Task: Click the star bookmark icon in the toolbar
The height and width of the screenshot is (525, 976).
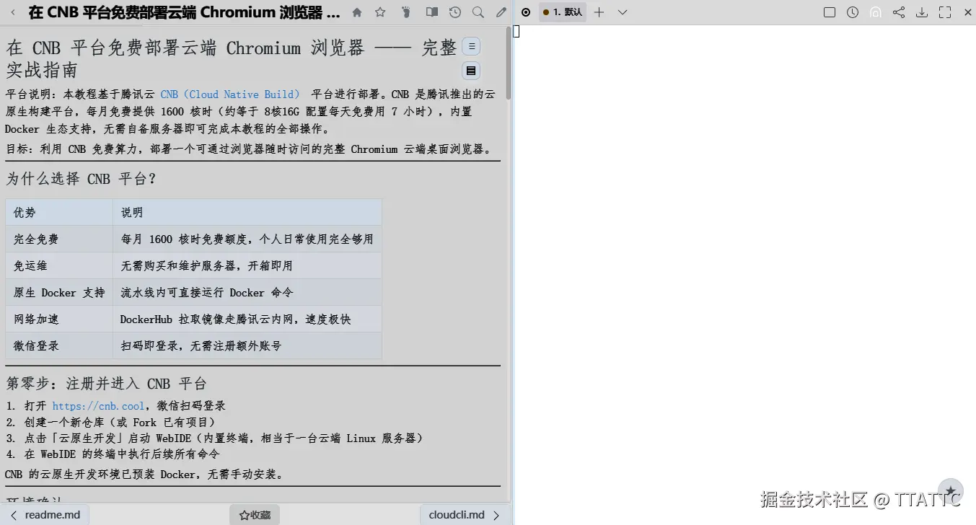Action: coord(380,12)
